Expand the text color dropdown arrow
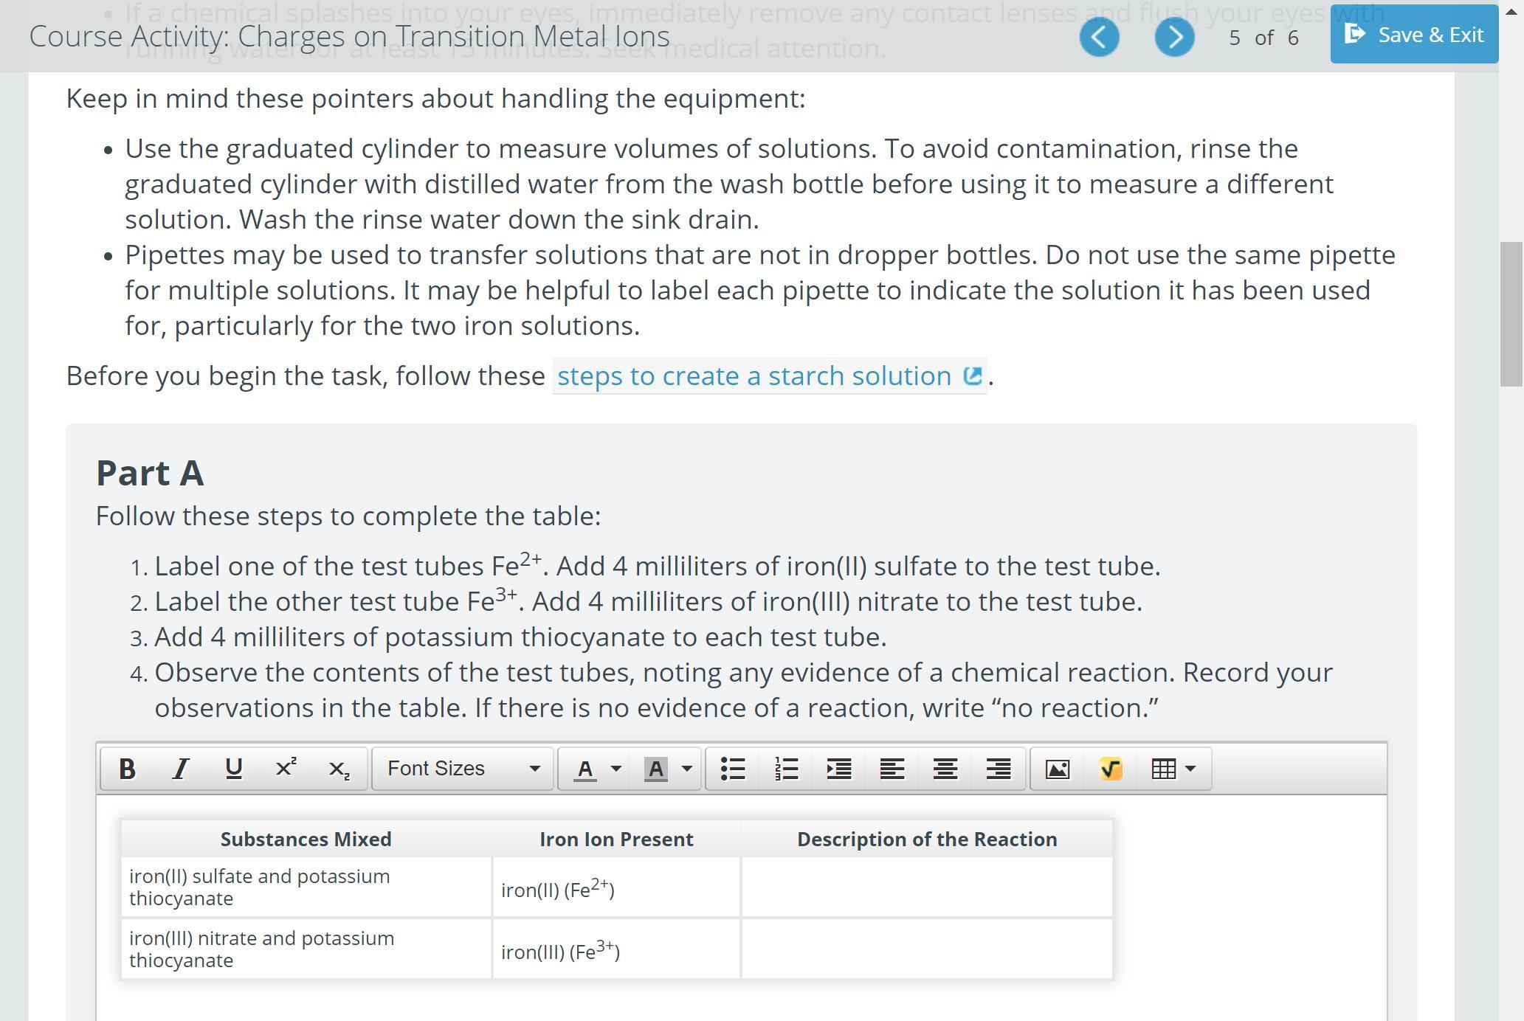Viewport: 1524px width, 1021px height. click(x=616, y=769)
